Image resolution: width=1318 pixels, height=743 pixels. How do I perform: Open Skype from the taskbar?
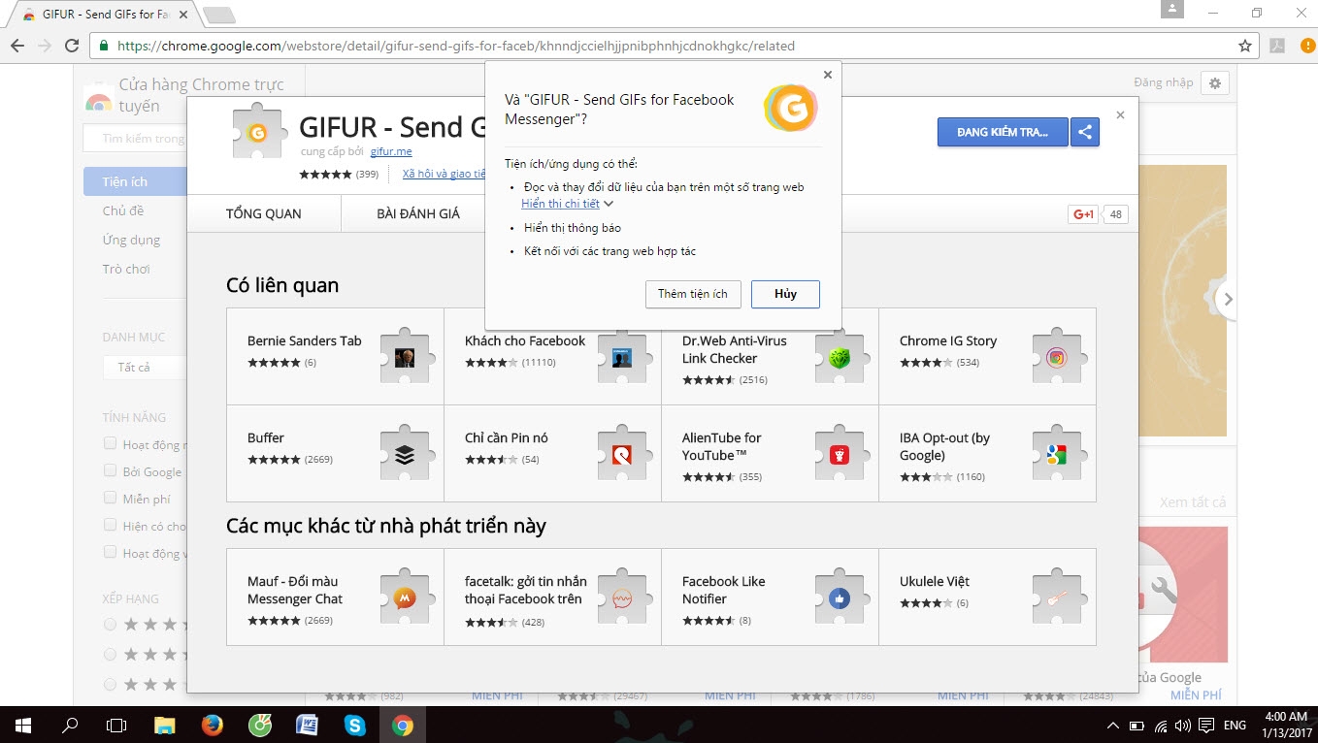[x=355, y=725]
